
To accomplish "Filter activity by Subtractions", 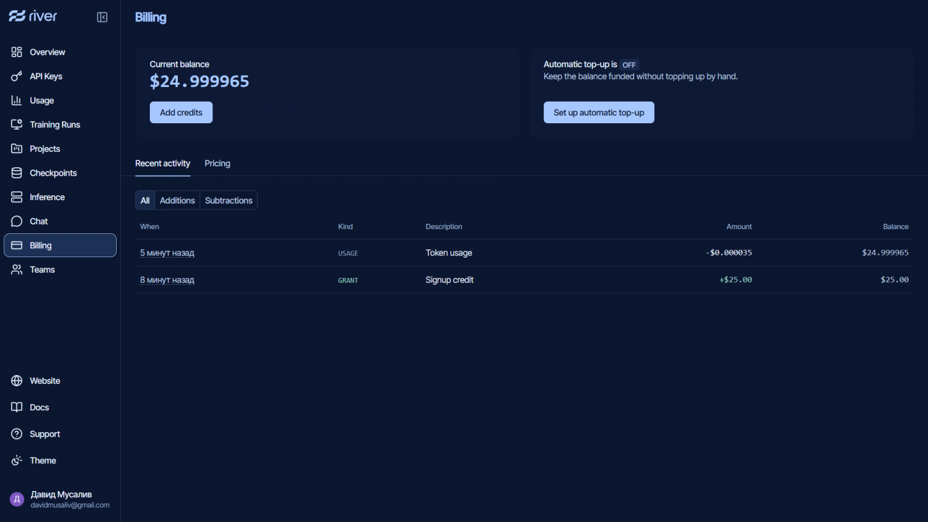I will [228, 201].
